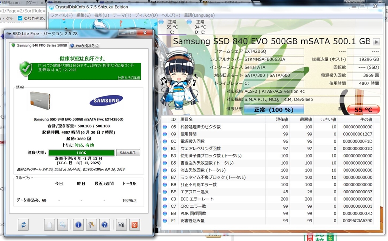Screen dimensions: 388x241
Task: Click the 対応転送モード field SATA/300 | SATA/600
Action: 274,75
